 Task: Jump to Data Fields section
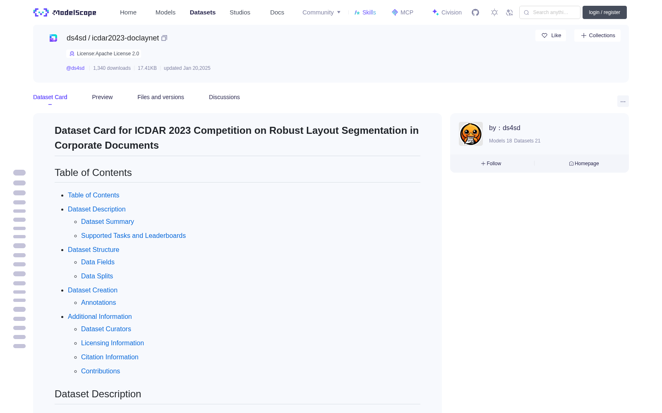click(98, 262)
